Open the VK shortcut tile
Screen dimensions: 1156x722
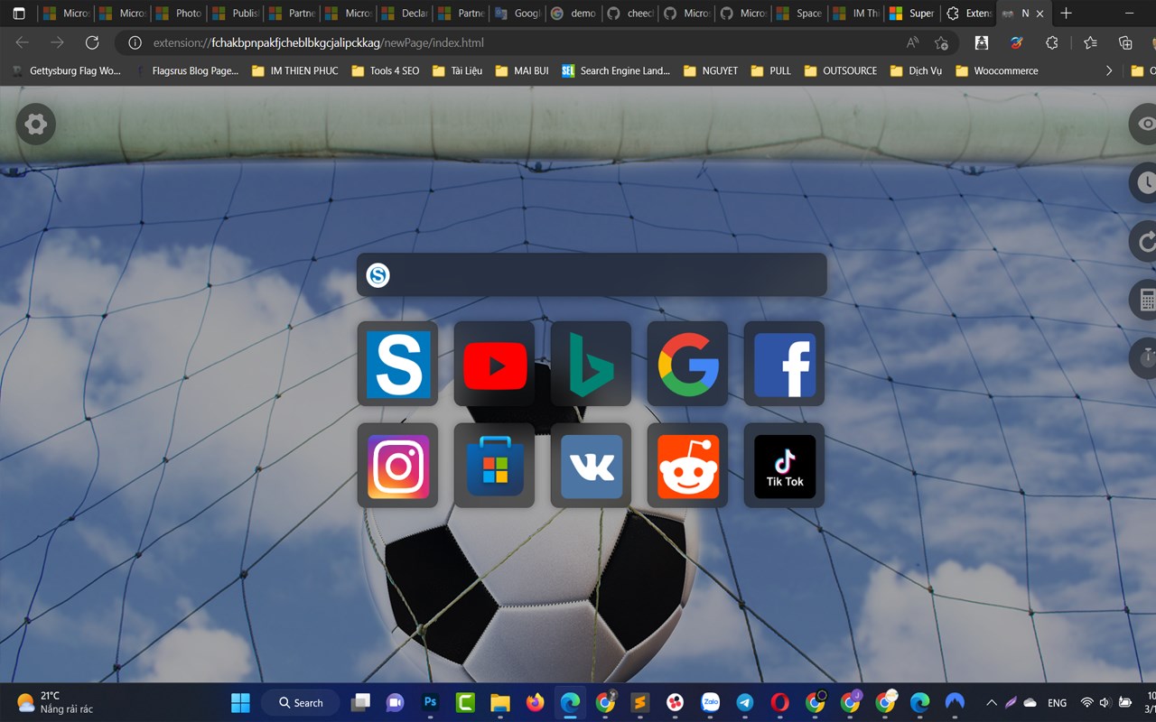tap(592, 466)
